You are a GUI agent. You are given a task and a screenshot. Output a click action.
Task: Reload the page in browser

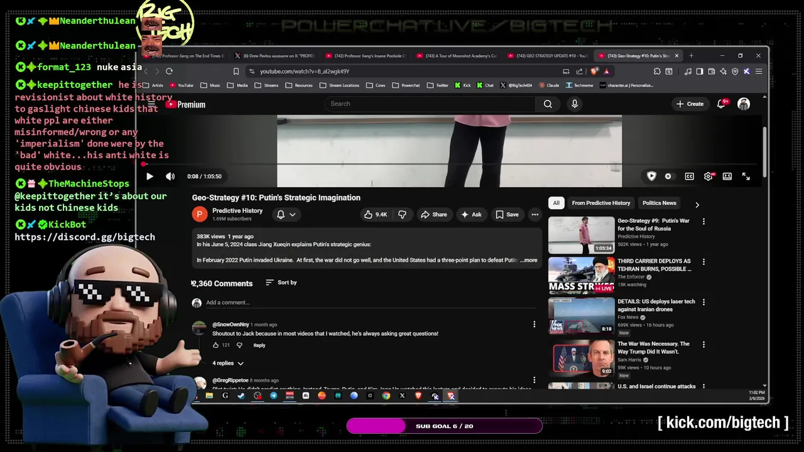click(169, 72)
